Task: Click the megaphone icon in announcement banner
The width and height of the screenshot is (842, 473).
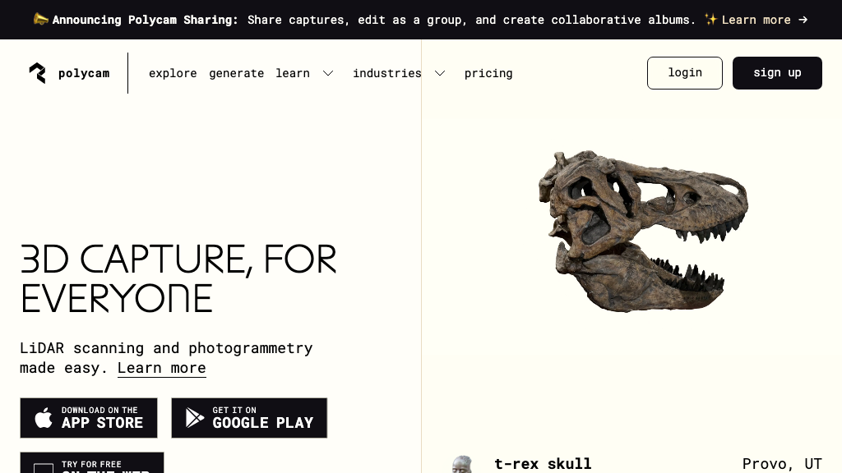Action: 40,20
